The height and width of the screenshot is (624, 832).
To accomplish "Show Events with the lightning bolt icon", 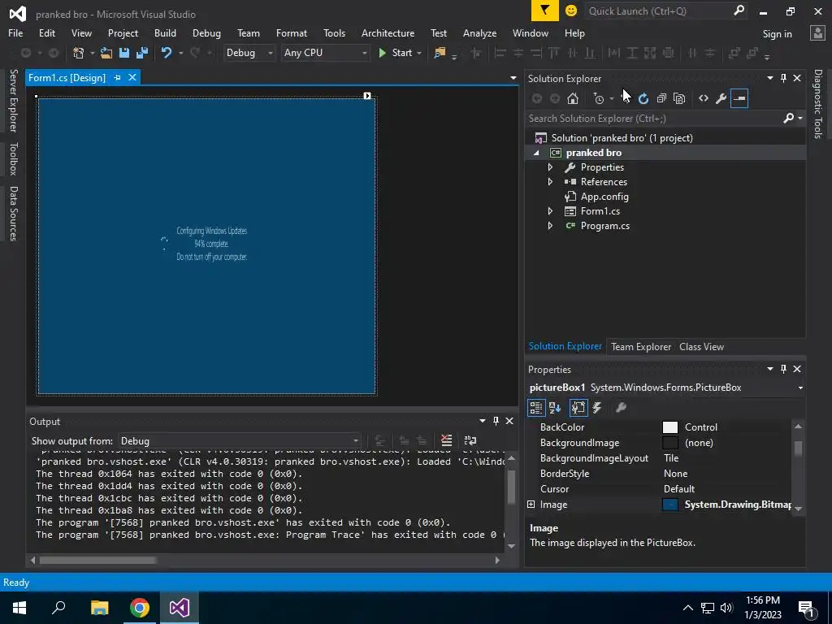I will (x=597, y=408).
